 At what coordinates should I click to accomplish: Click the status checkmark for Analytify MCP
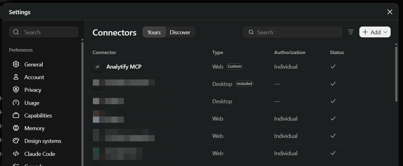coord(333,66)
